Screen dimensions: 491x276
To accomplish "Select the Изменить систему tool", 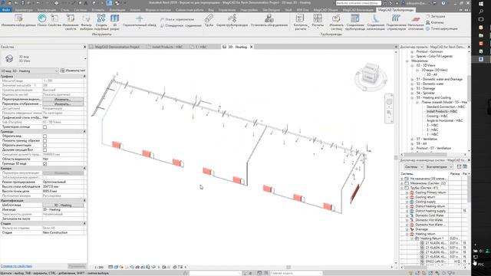I will coord(336,22).
